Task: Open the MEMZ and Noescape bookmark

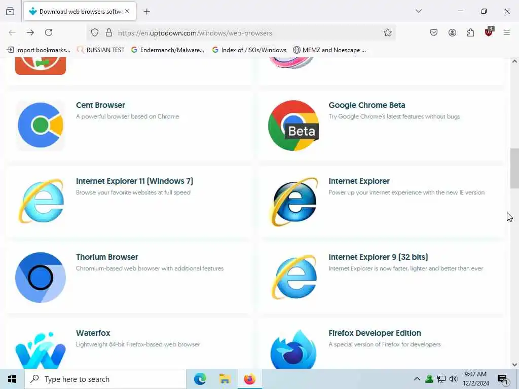Action: [x=329, y=50]
